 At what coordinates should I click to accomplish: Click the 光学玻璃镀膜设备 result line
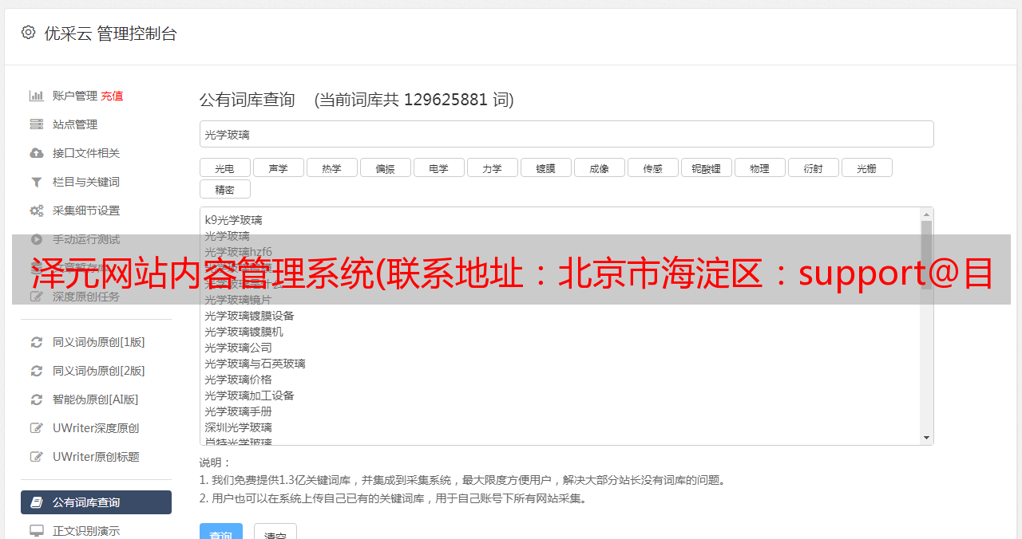[249, 316]
